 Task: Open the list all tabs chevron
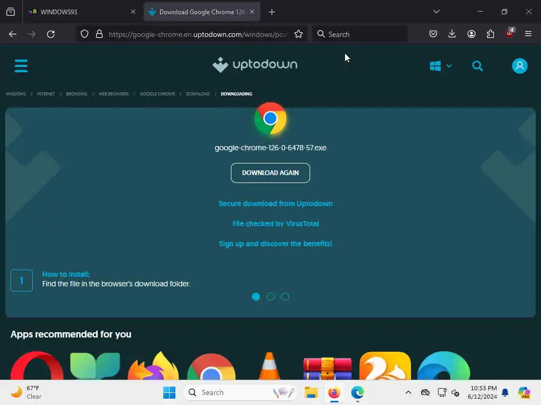point(436,12)
